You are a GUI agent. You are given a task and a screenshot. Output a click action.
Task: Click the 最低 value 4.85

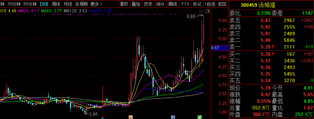[x=308, y=101]
